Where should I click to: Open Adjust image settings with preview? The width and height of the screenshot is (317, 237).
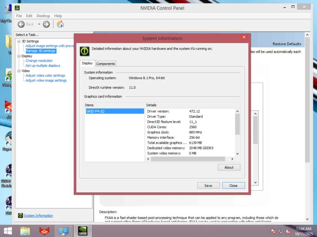(50, 46)
